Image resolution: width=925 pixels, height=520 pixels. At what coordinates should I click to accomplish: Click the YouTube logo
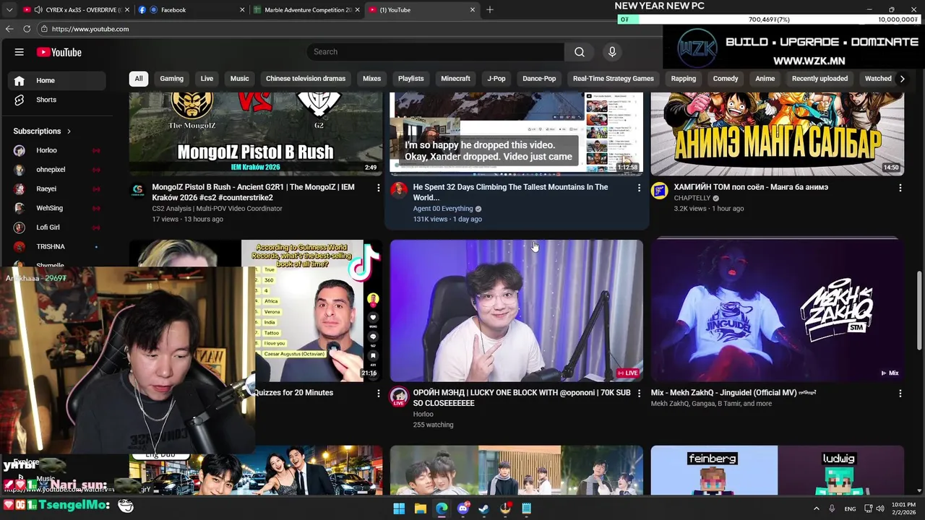tap(59, 52)
